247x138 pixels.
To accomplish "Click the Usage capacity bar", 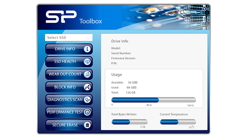I will [x=154, y=100].
